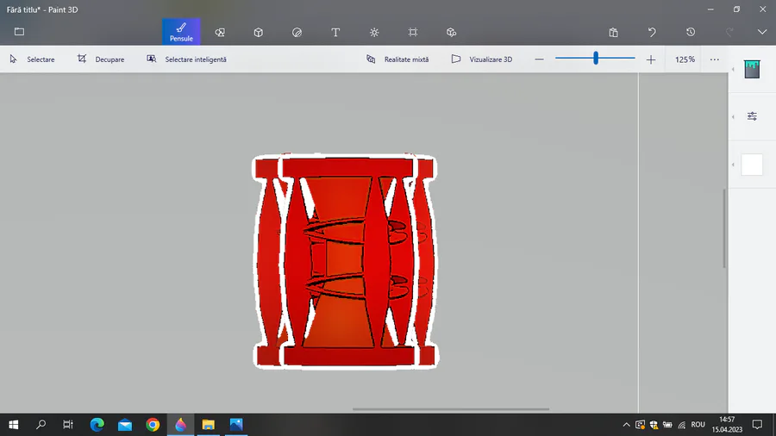Viewport: 776px width, 436px height.
Task: Open the Canvas tool
Action: (x=413, y=32)
